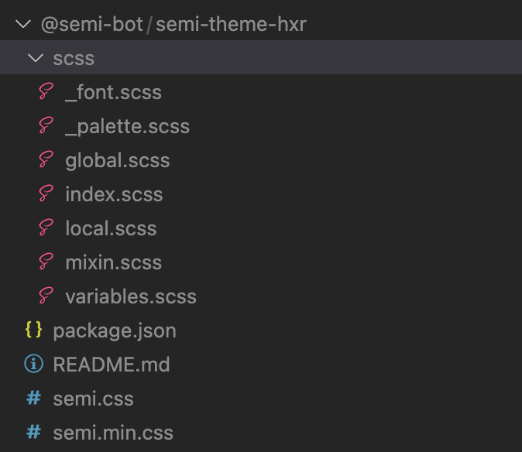Viewport: 522px width, 452px height.
Task: Click the info icon beside README.md
Action: coord(33,364)
